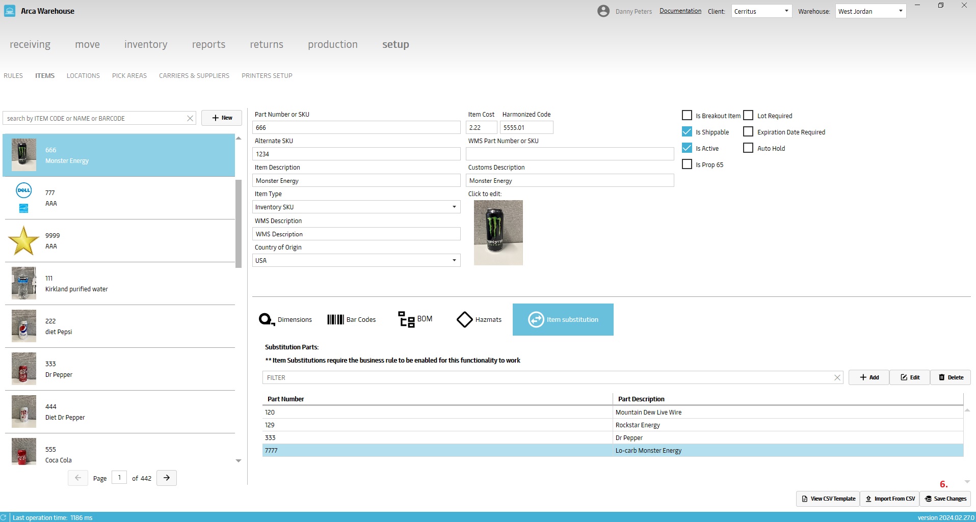The width and height of the screenshot is (976, 522).
Task: Select the Coca Cola item image
Action: 24,451
